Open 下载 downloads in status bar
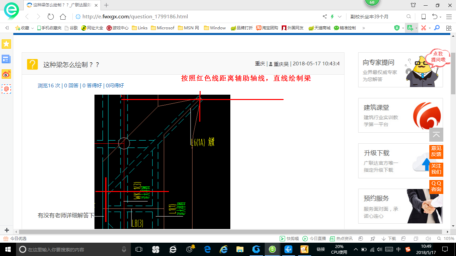Image resolution: width=456 pixels, height=256 pixels. [x=389, y=239]
